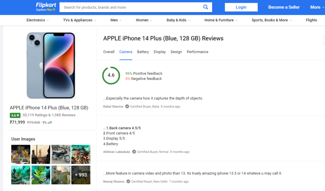The width and height of the screenshot is (325, 191).
Task: Click the Login button
Action: point(241,7)
